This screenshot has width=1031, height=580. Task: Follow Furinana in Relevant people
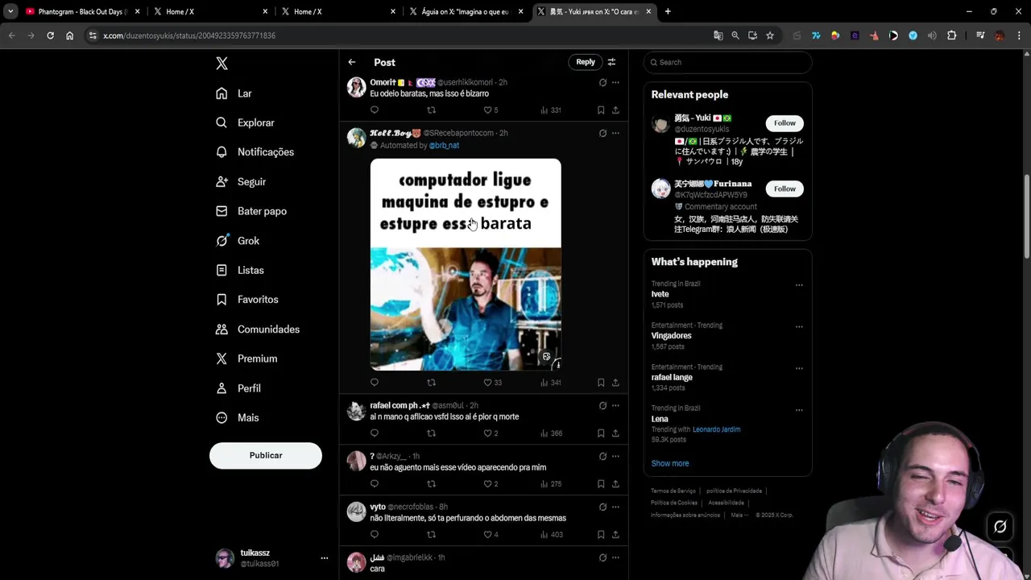[785, 188]
